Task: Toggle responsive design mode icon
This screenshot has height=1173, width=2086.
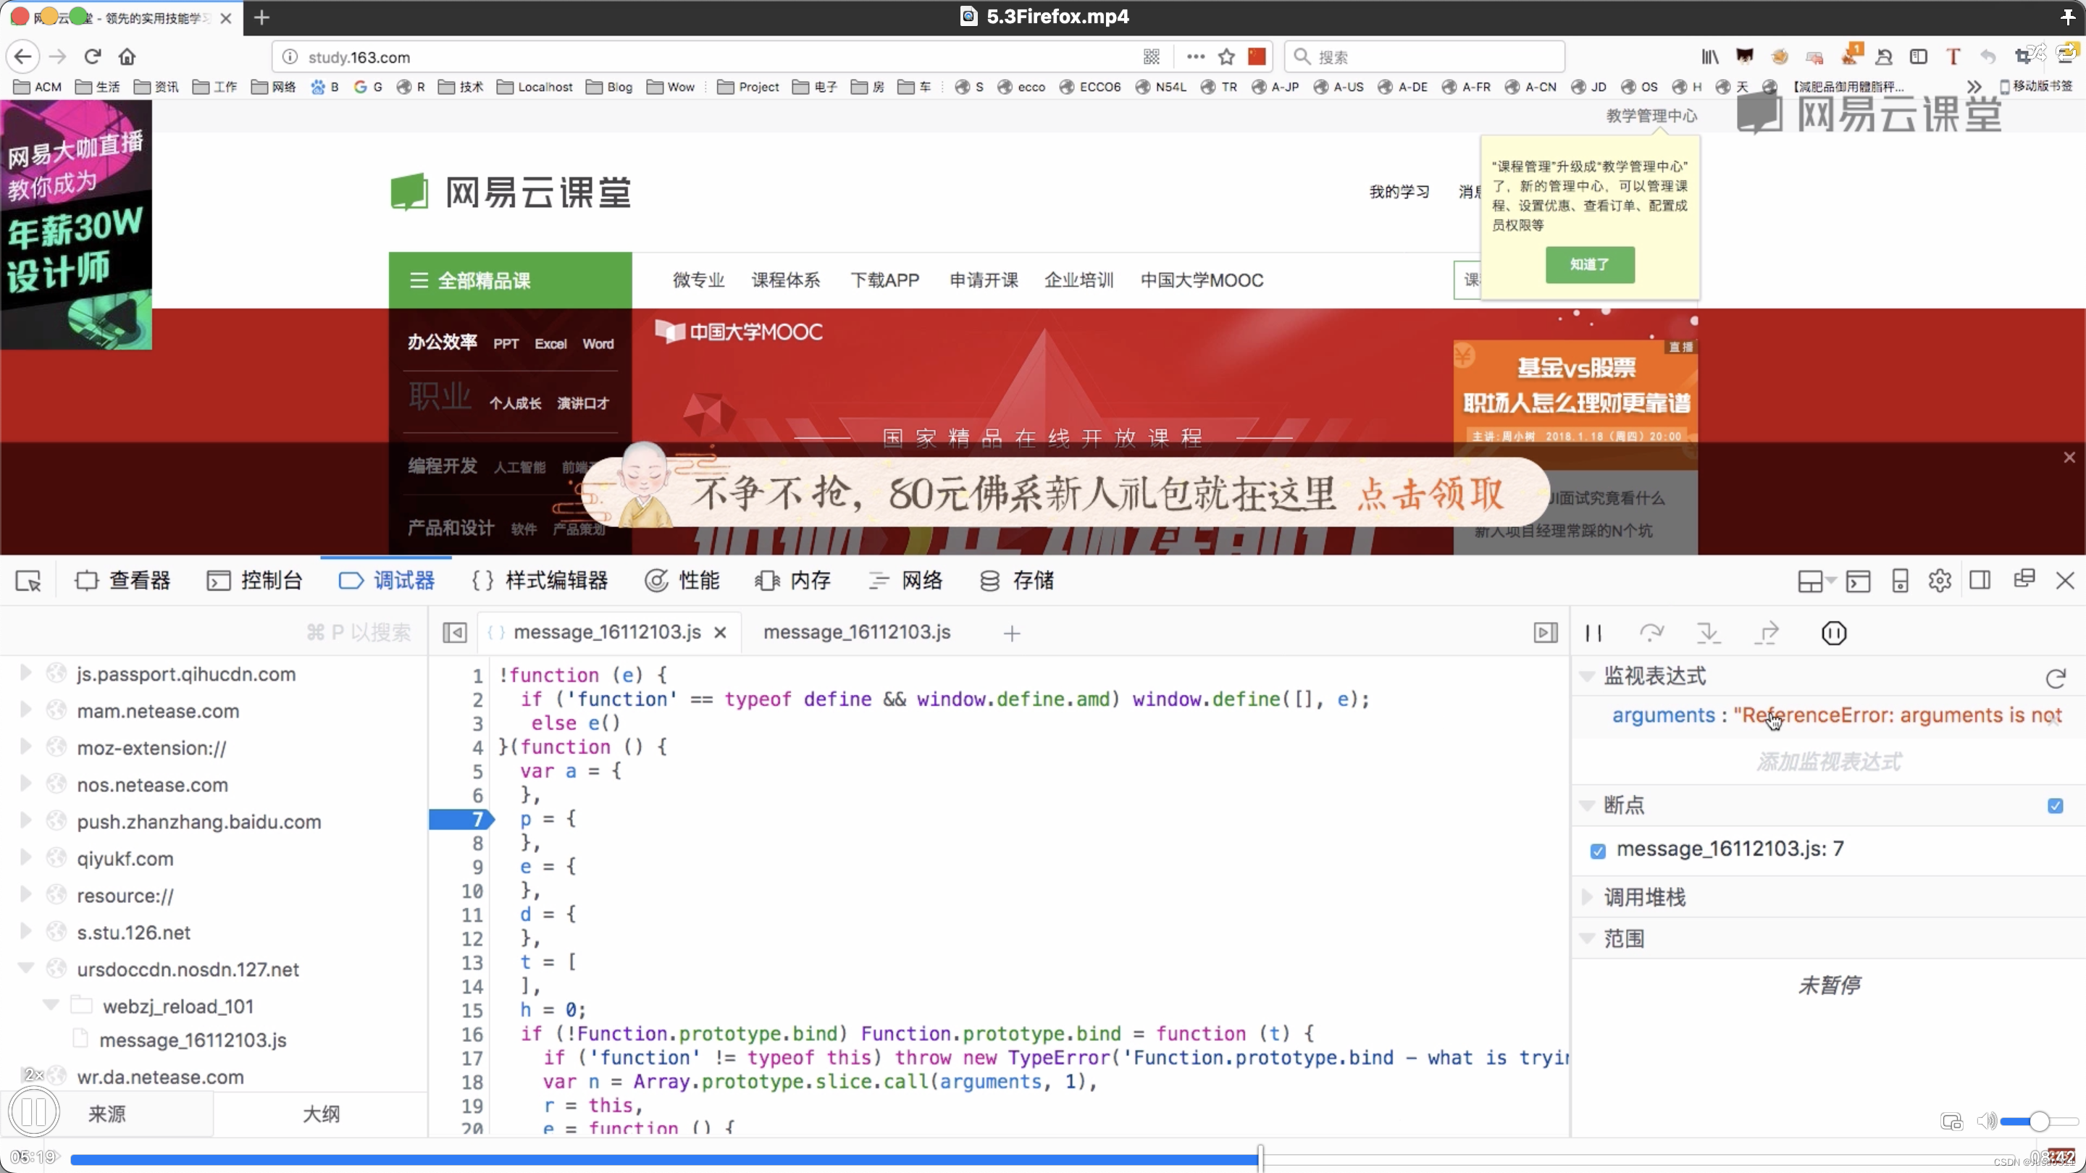Action: (x=1900, y=581)
